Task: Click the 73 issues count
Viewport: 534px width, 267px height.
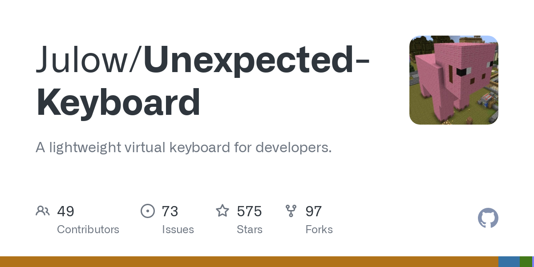Action: tap(170, 211)
